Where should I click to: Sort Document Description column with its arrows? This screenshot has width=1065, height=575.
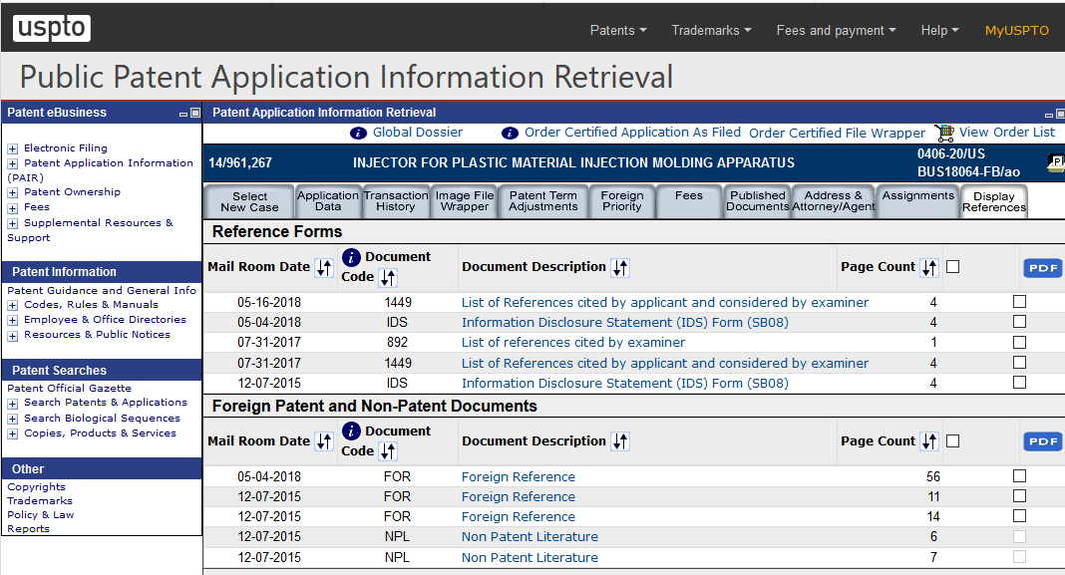click(619, 267)
